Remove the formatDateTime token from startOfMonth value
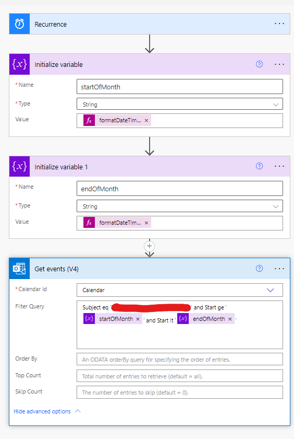This screenshot has height=439, width=294. pyautogui.click(x=146, y=121)
